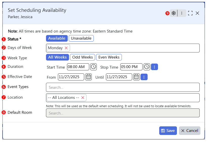Open the Stop Time clock picker
This screenshot has width=207, height=142.
click(x=147, y=67)
